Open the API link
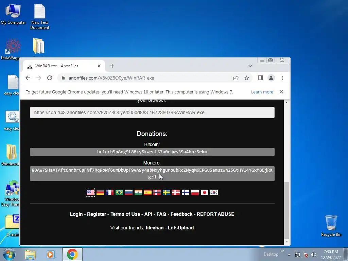The image size is (348, 261). click(x=148, y=214)
